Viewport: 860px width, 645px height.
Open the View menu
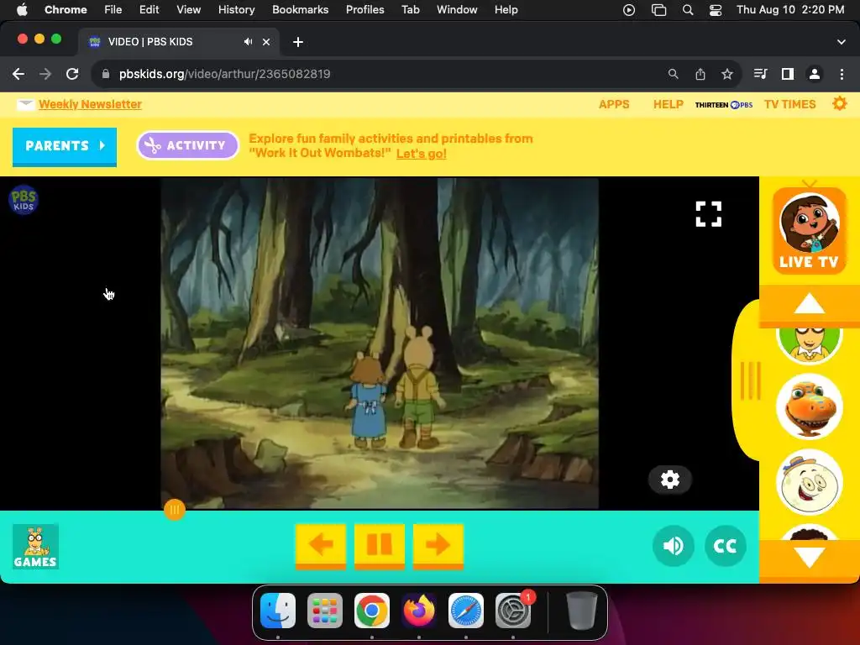click(x=188, y=9)
